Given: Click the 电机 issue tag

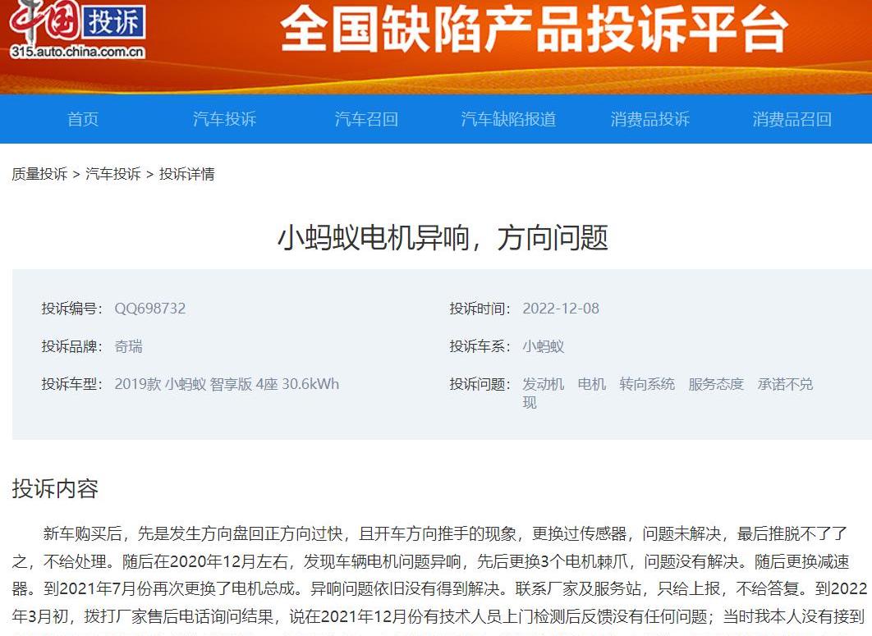Looking at the screenshot, I should (592, 384).
